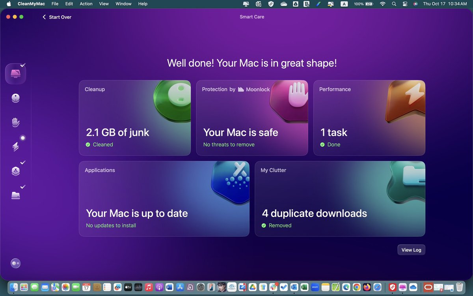Image resolution: width=473 pixels, height=296 pixels.
Task: Open Calendar from the Dock
Action: coord(86,287)
